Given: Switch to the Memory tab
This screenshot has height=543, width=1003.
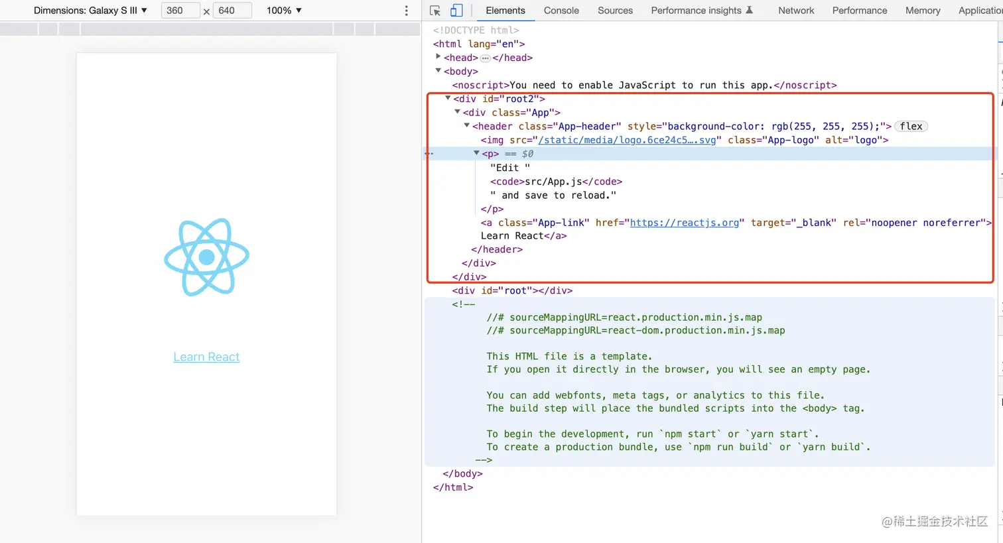Looking at the screenshot, I should (923, 11).
